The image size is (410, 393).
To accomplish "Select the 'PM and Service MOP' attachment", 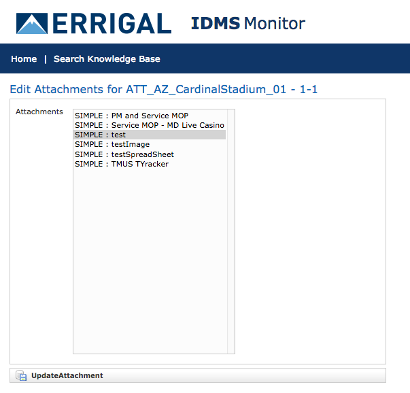I will [131, 116].
